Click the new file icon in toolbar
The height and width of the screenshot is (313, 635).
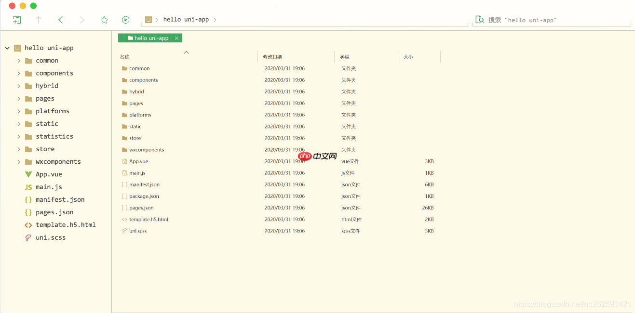tap(17, 20)
